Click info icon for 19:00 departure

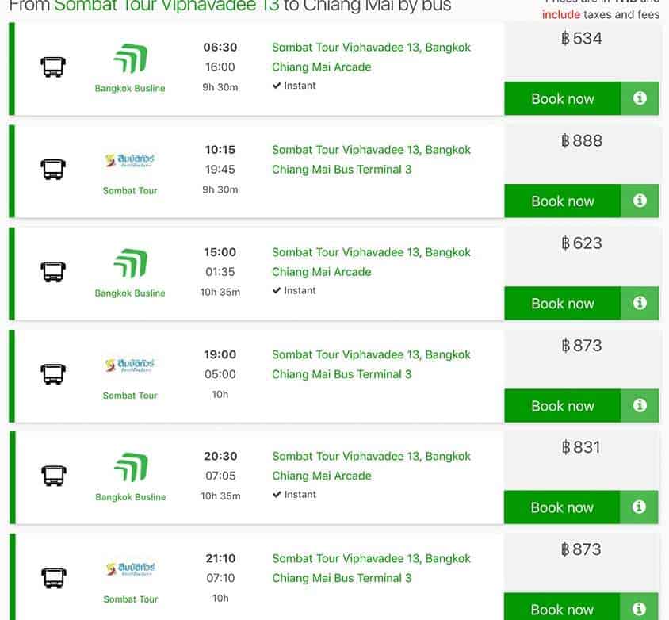[640, 405]
